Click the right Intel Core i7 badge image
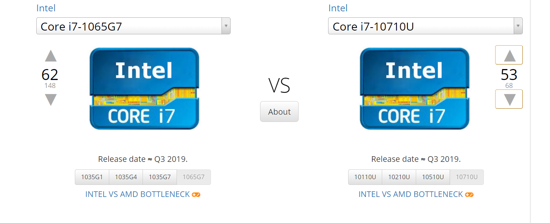 [x=414, y=89]
